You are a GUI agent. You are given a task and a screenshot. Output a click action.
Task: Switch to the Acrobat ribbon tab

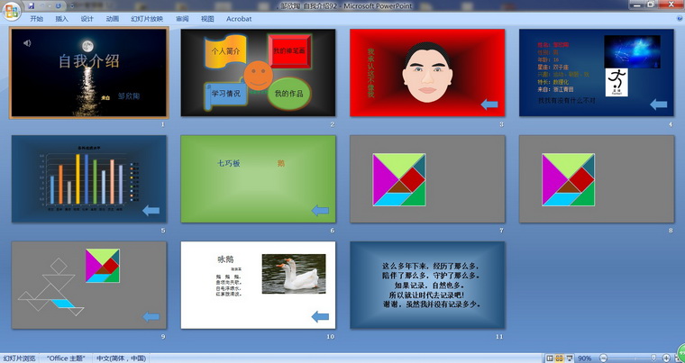click(239, 18)
